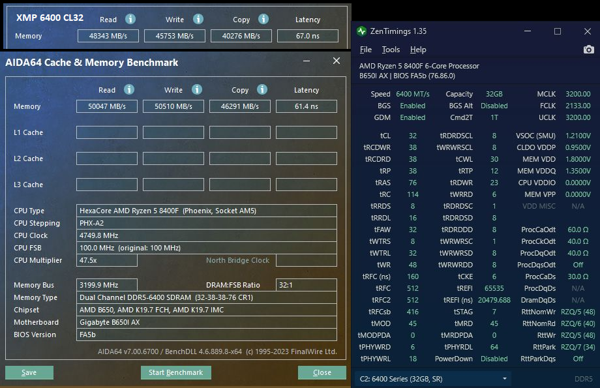This screenshot has height=388, width=600.
Task: Click the Write info icon in AIDA64 benchmark
Action: click(196, 89)
